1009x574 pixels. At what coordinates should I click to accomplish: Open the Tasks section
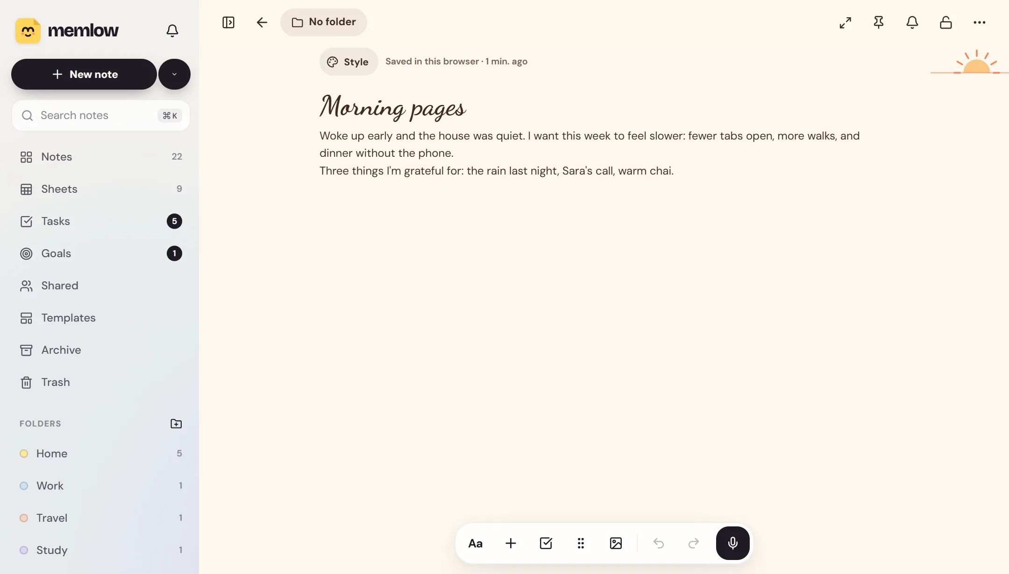tap(101, 221)
